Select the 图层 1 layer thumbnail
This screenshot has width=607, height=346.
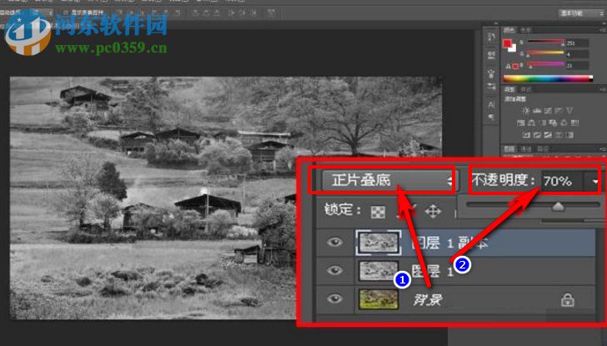click(x=379, y=270)
